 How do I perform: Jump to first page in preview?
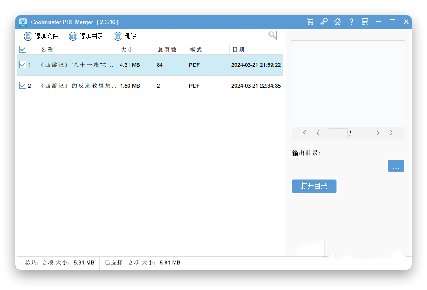click(x=304, y=133)
